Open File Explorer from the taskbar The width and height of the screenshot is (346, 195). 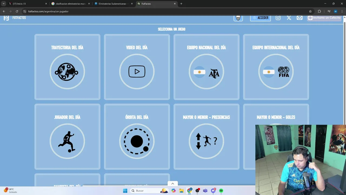181,191
